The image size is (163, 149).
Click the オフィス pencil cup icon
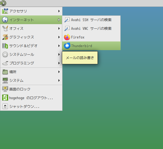(x=5, y=28)
